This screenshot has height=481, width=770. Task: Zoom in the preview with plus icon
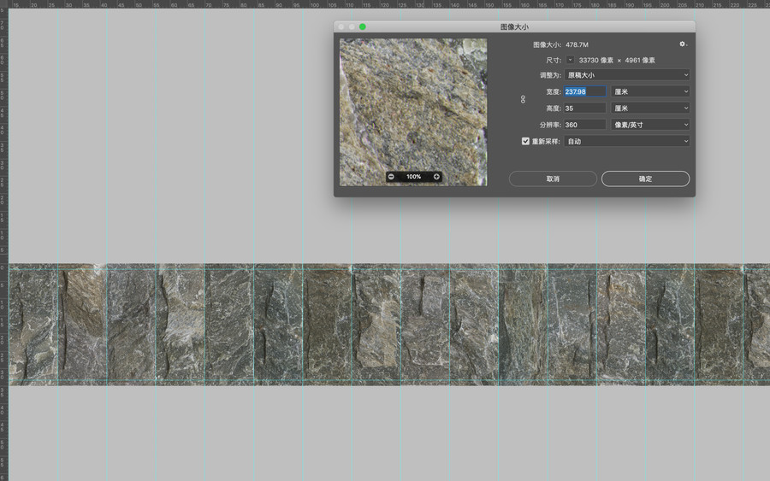(436, 177)
